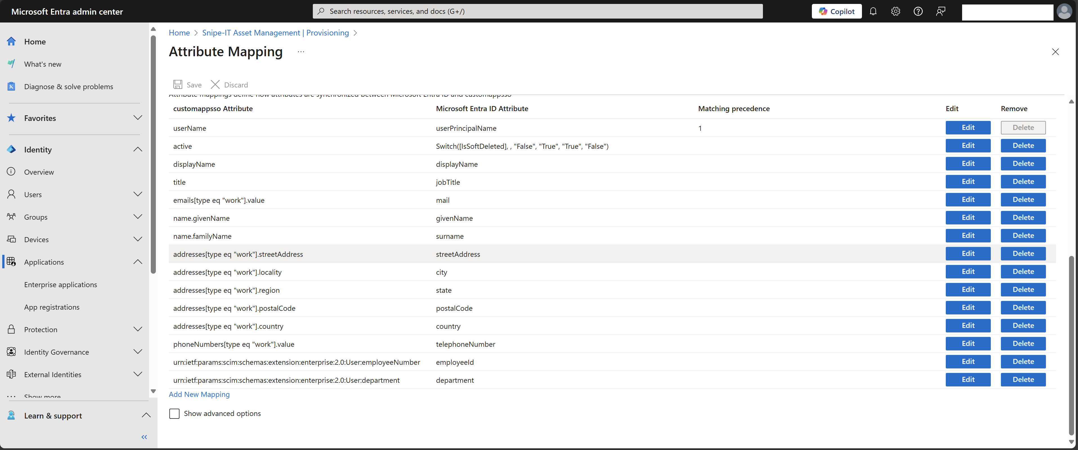Open Snipe-IT Asset Management Provisioning breadcrumb
1078x450 pixels.
click(275, 33)
